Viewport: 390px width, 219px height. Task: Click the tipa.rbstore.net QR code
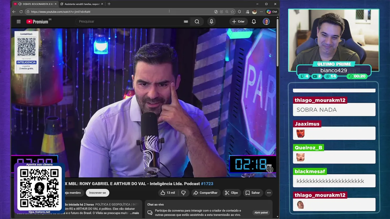click(x=39, y=188)
